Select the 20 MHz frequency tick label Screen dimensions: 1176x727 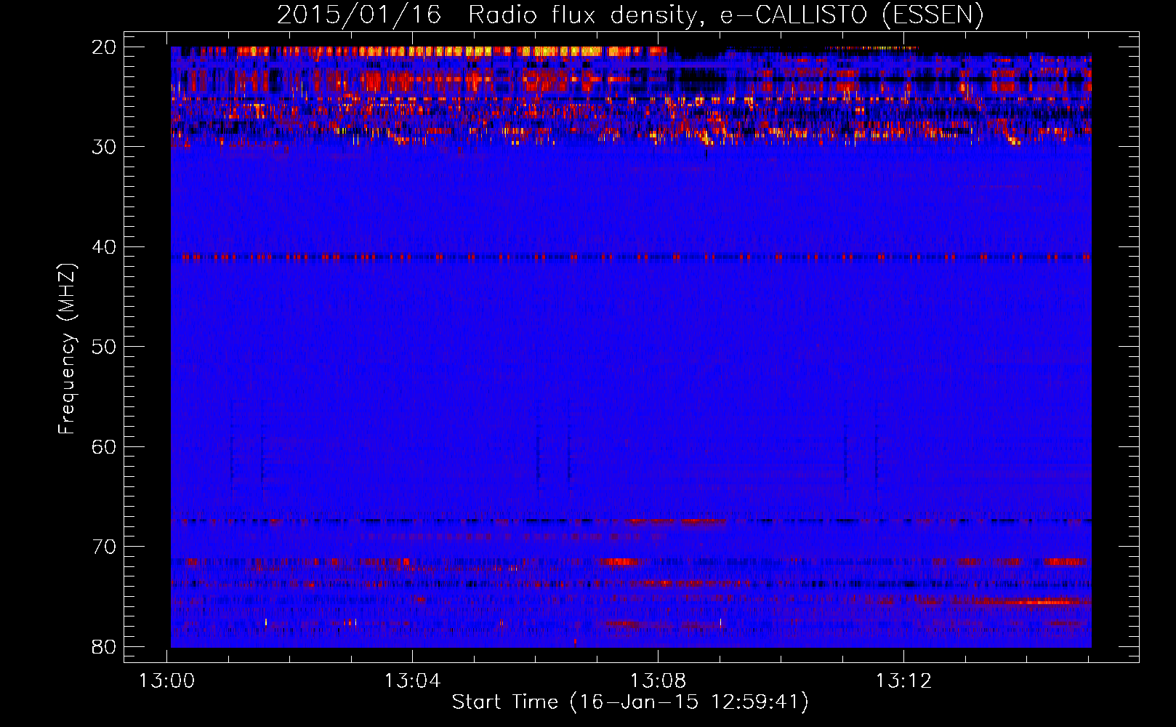click(x=105, y=47)
